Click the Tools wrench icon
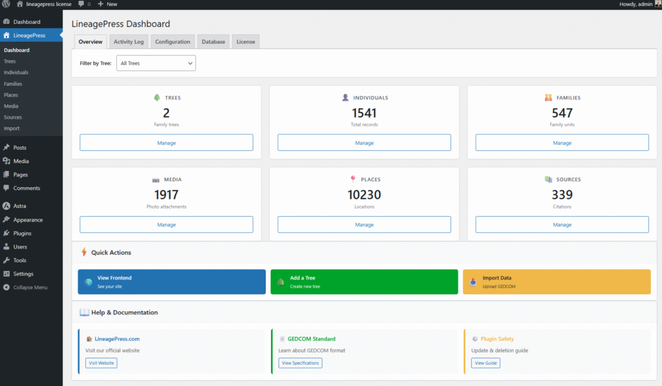 coord(6,260)
